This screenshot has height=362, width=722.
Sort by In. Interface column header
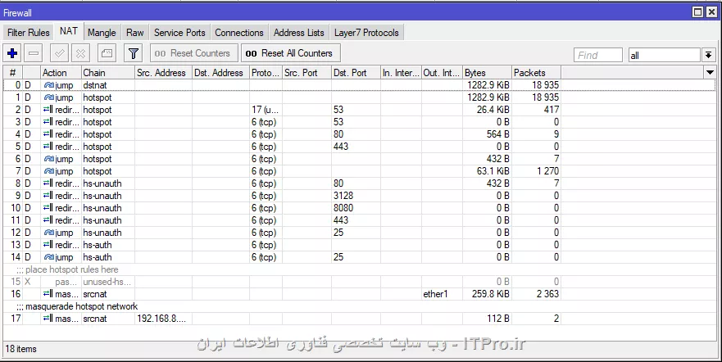[401, 73]
